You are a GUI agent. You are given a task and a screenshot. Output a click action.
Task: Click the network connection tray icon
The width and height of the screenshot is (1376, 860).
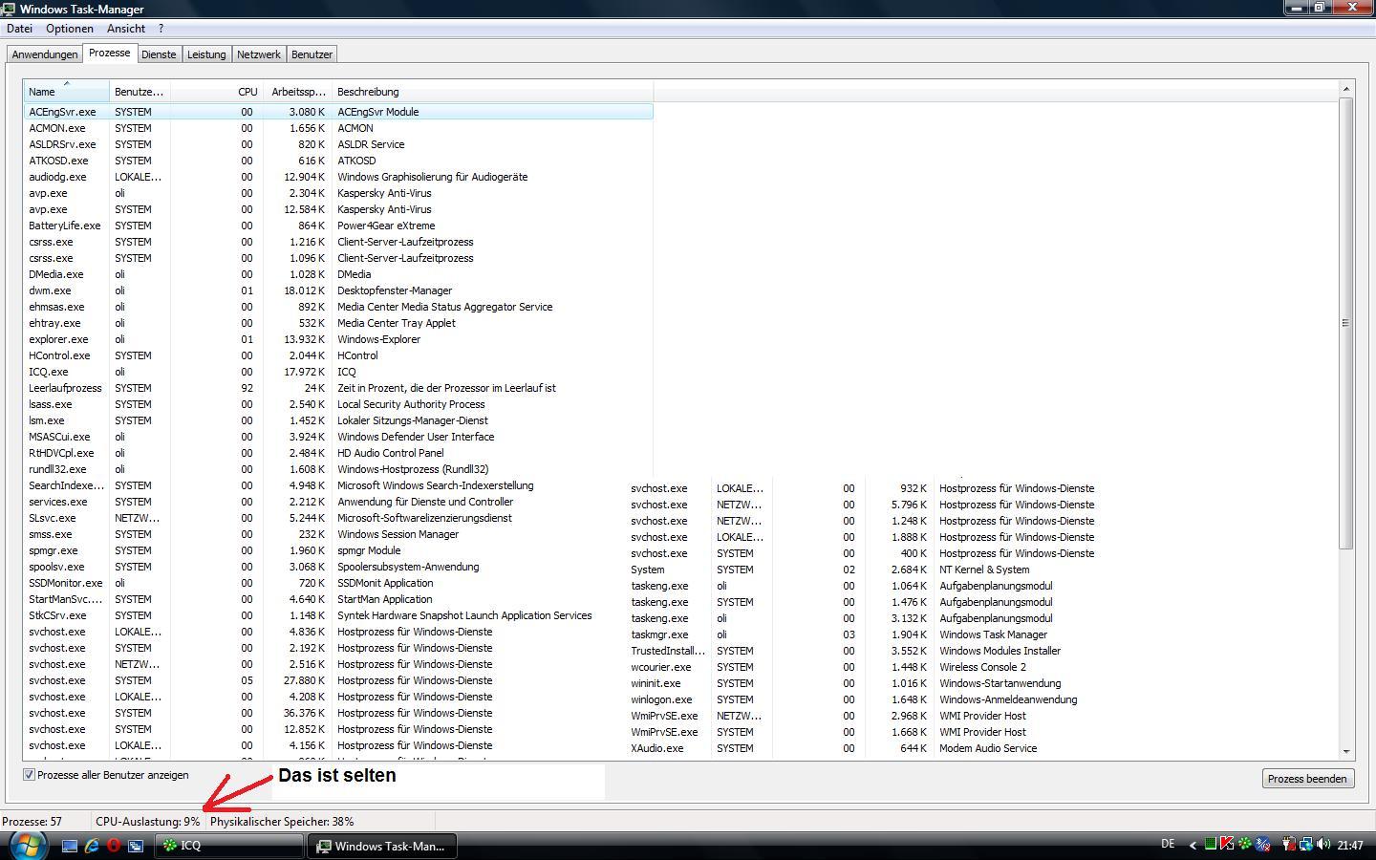(x=1306, y=845)
